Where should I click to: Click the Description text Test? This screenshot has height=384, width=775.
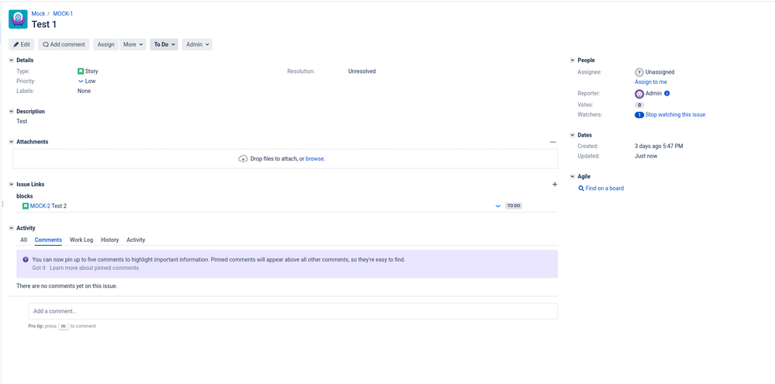point(22,121)
